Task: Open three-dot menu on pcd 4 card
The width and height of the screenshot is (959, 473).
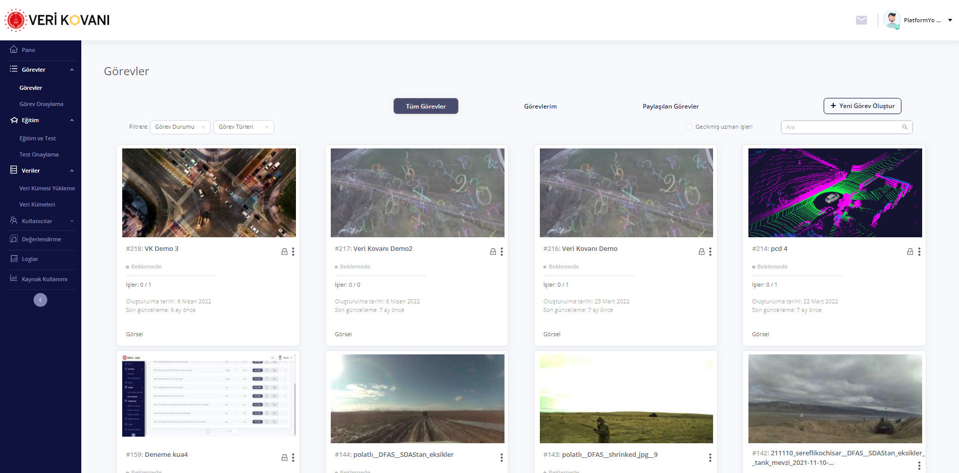Action: (x=919, y=251)
